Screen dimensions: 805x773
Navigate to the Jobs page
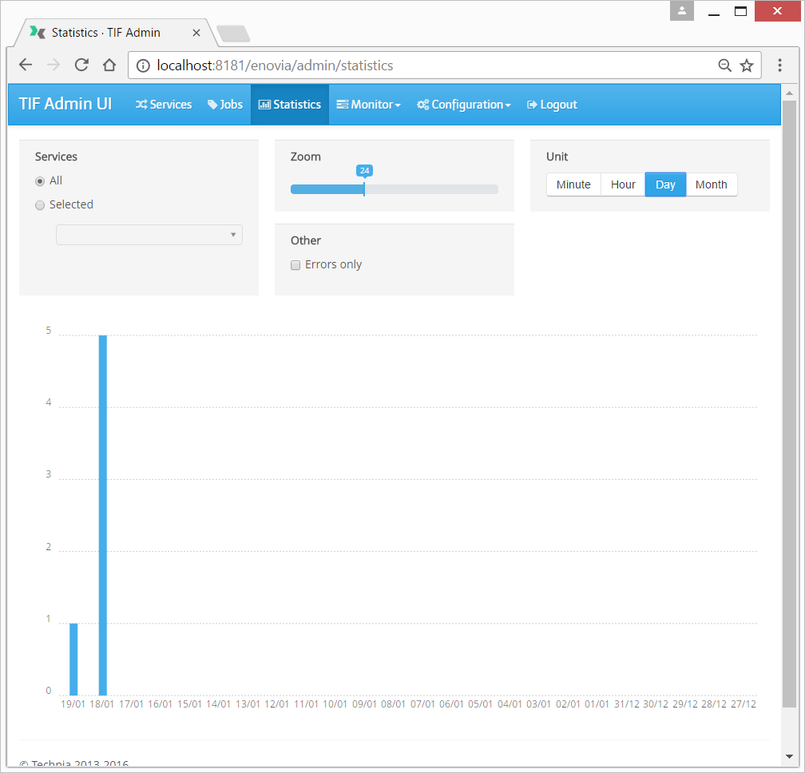click(225, 105)
